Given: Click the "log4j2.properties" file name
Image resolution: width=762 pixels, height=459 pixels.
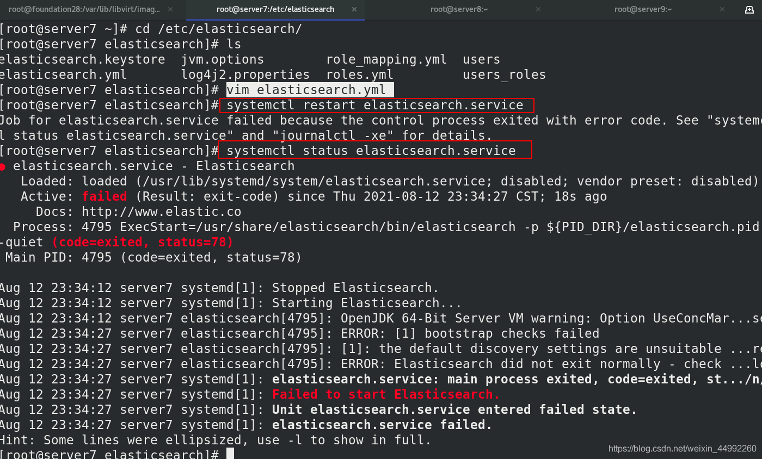Looking at the screenshot, I should click(x=245, y=75).
